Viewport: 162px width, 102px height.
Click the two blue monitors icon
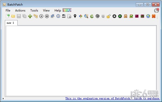[x=52, y=16]
